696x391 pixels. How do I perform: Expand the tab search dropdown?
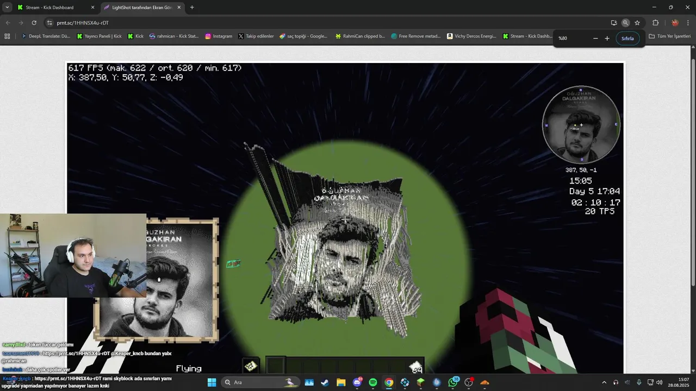pos(7,8)
